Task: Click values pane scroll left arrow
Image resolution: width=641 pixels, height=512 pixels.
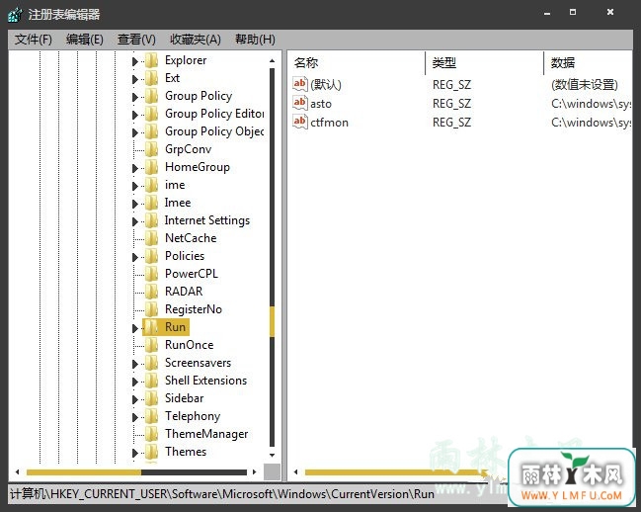Action: point(295,471)
